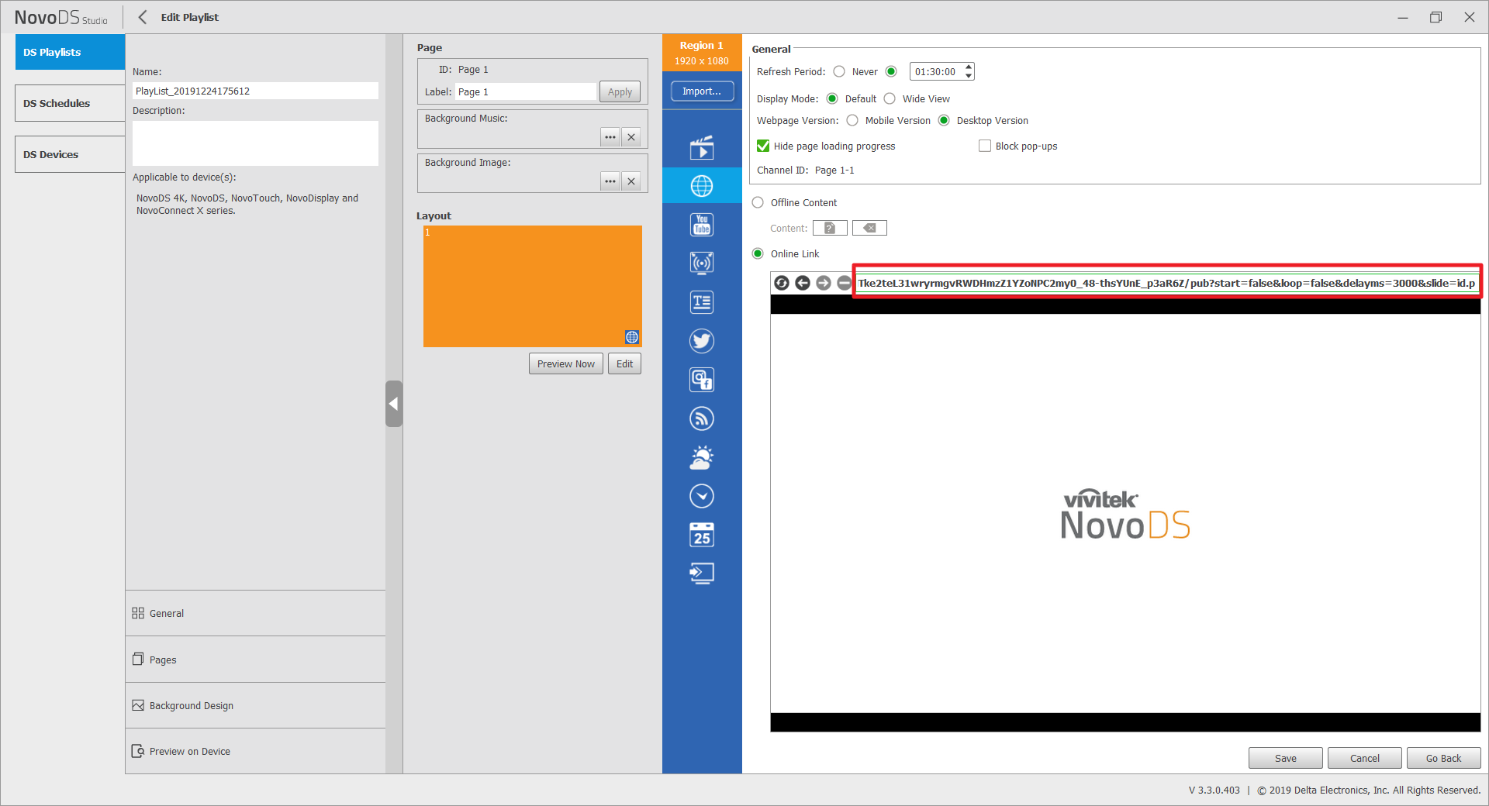Select the YouTube content icon
Screen dimensions: 1489x806
tap(702, 225)
